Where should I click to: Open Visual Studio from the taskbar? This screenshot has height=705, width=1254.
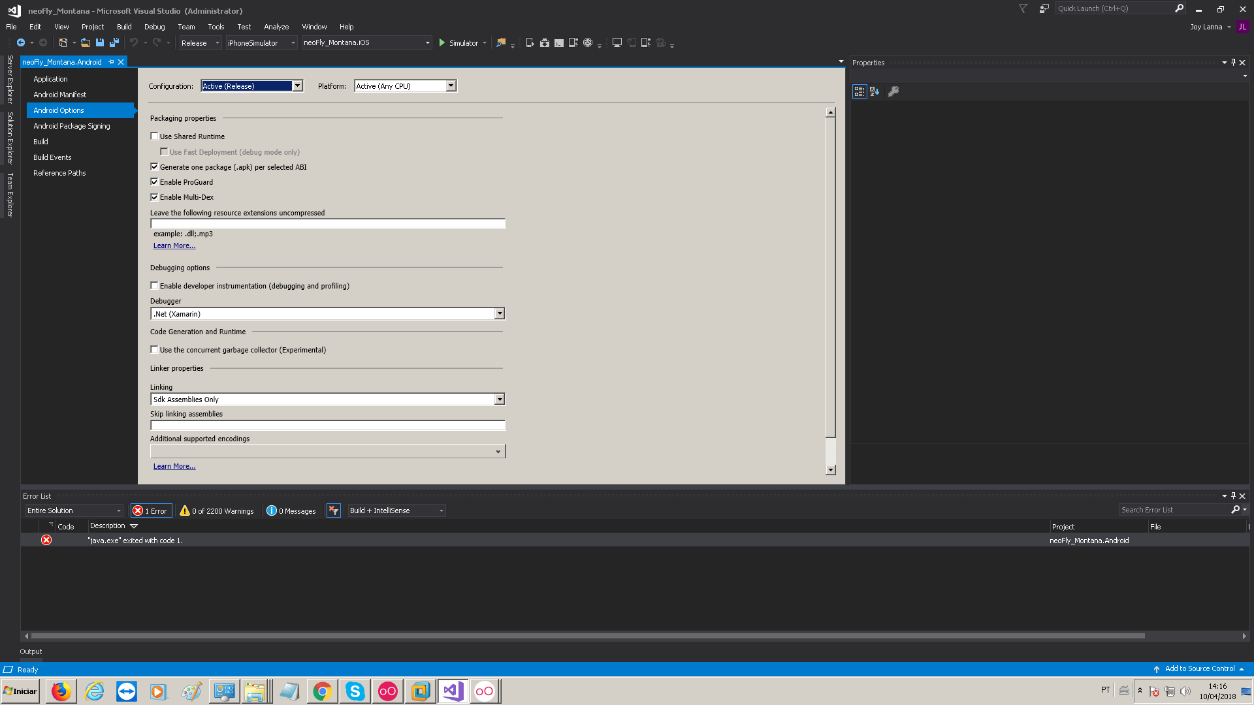[x=452, y=691]
